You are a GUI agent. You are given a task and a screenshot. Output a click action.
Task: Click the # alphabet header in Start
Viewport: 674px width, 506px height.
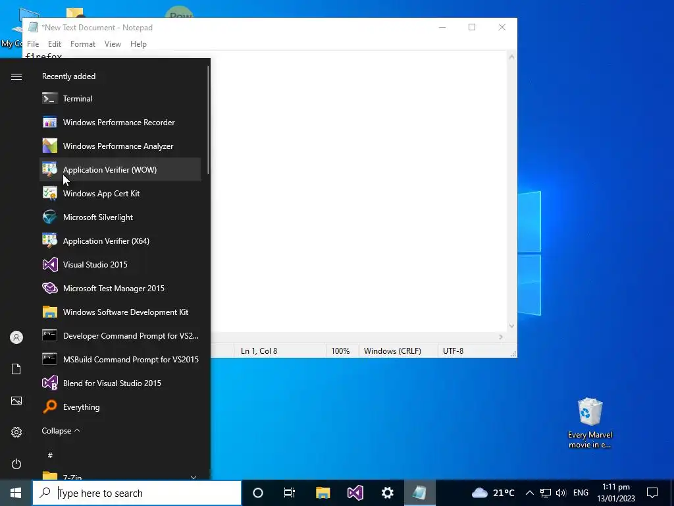coord(50,455)
